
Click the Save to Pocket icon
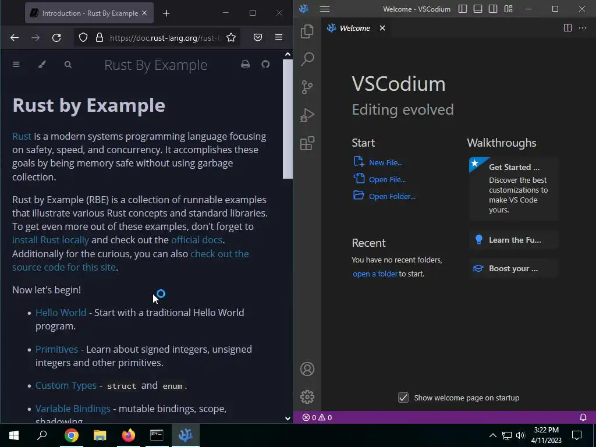pos(258,37)
